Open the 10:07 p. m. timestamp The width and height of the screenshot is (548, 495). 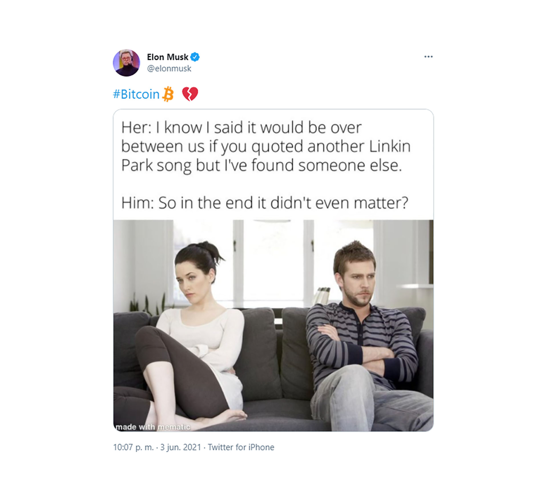(133, 447)
